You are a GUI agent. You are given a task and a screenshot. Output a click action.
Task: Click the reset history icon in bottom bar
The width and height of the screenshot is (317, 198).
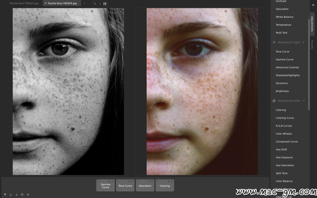(x=22, y=194)
